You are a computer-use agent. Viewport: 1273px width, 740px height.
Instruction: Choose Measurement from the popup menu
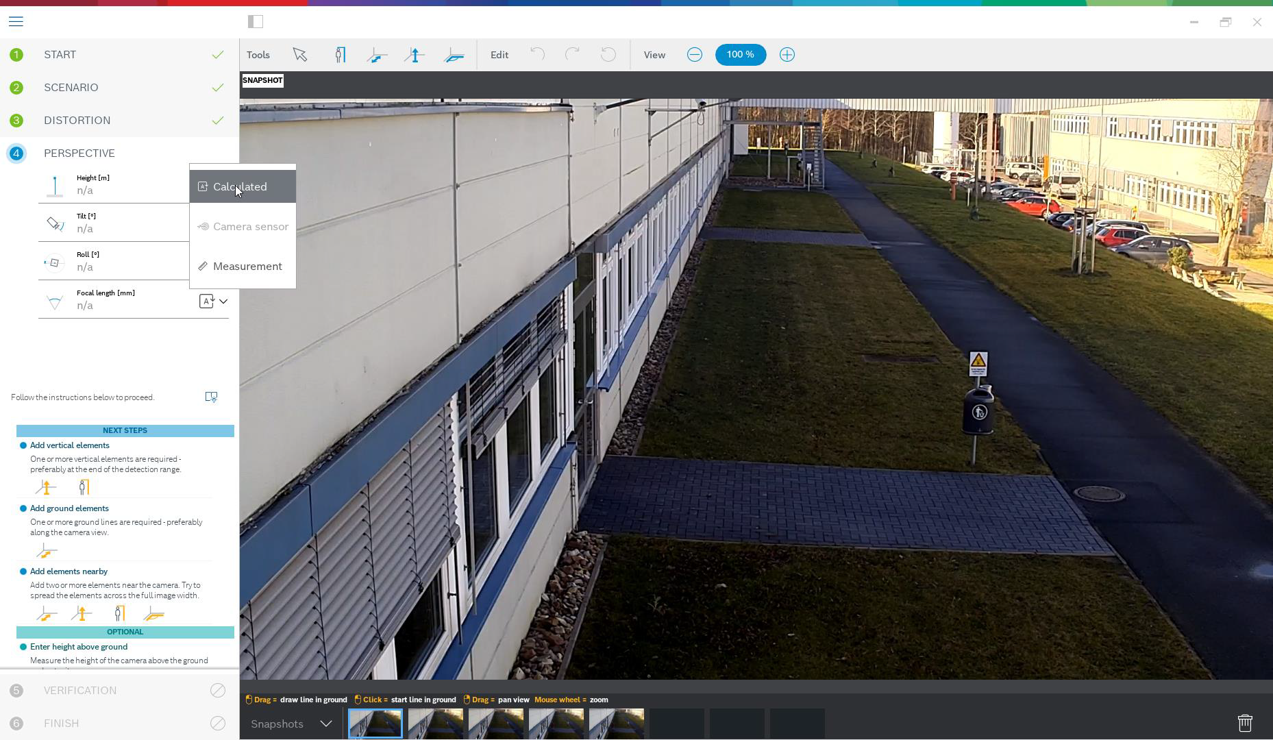(247, 267)
